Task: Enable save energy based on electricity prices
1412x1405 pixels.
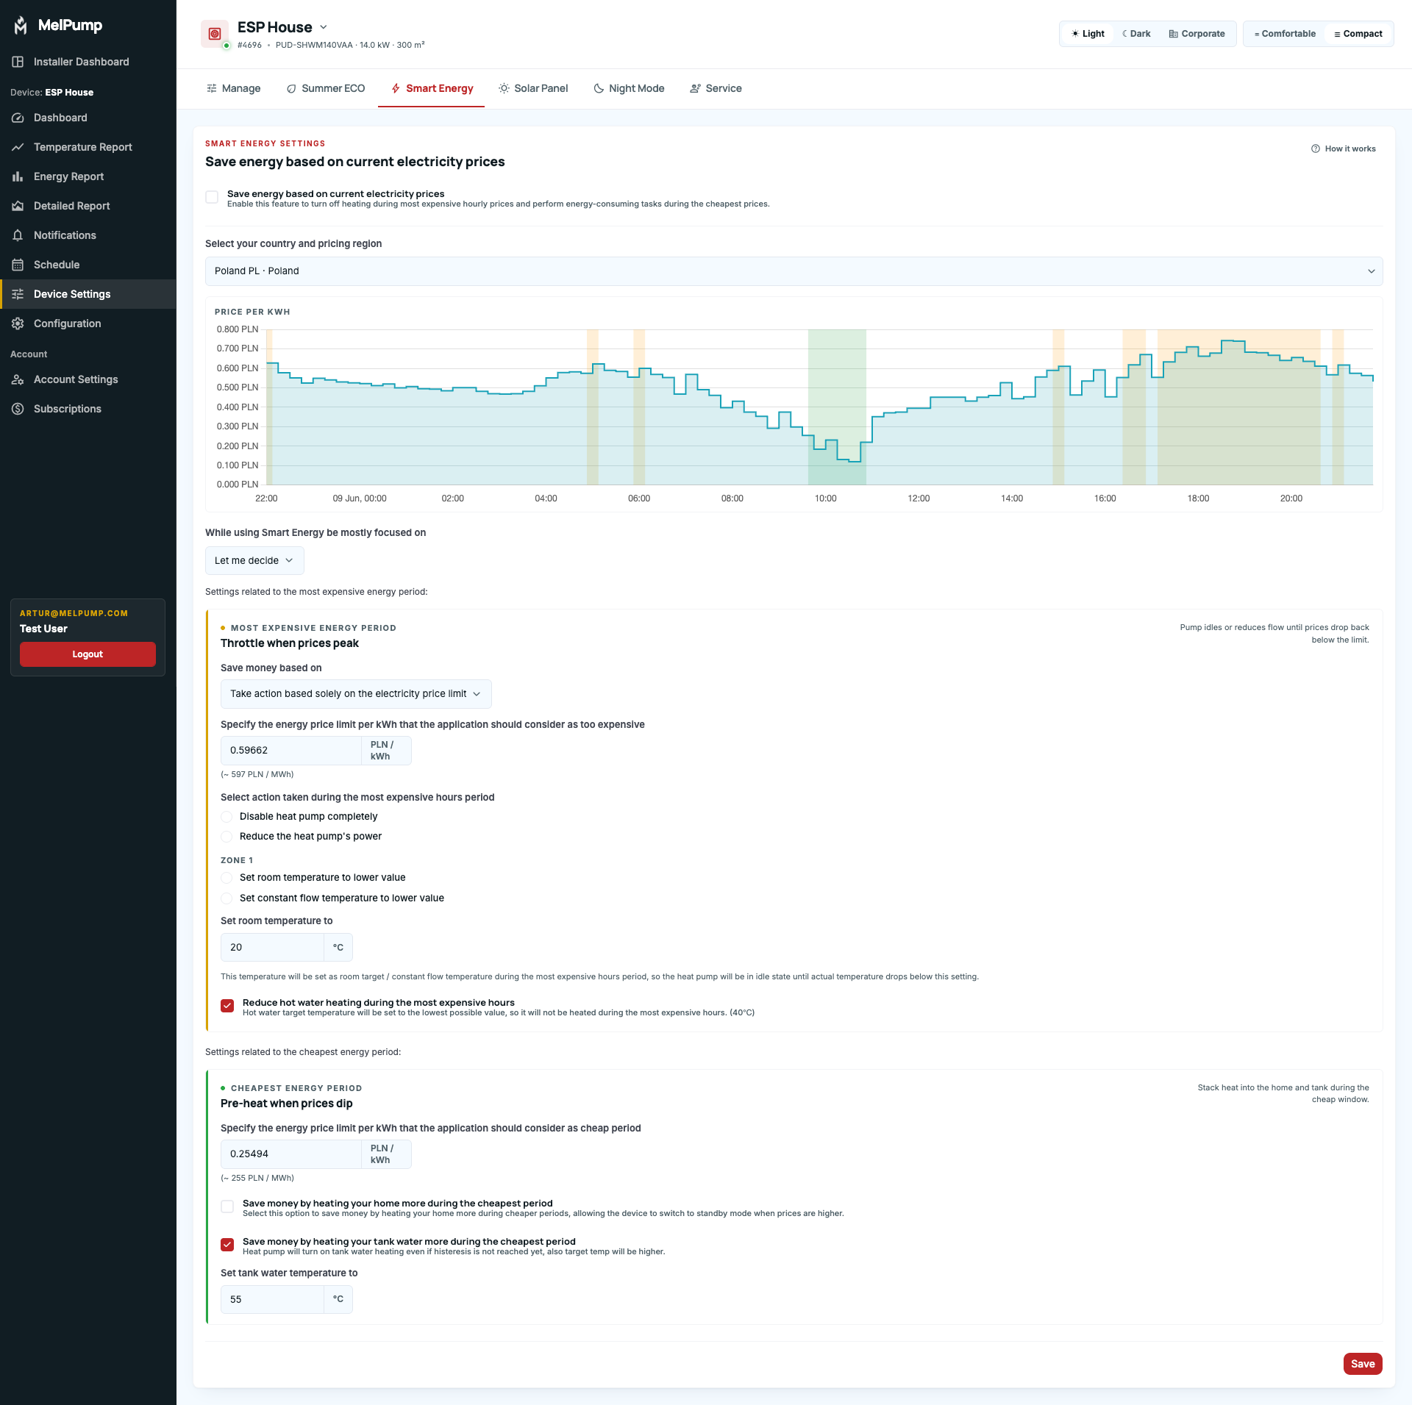Action: click(212, 197)
